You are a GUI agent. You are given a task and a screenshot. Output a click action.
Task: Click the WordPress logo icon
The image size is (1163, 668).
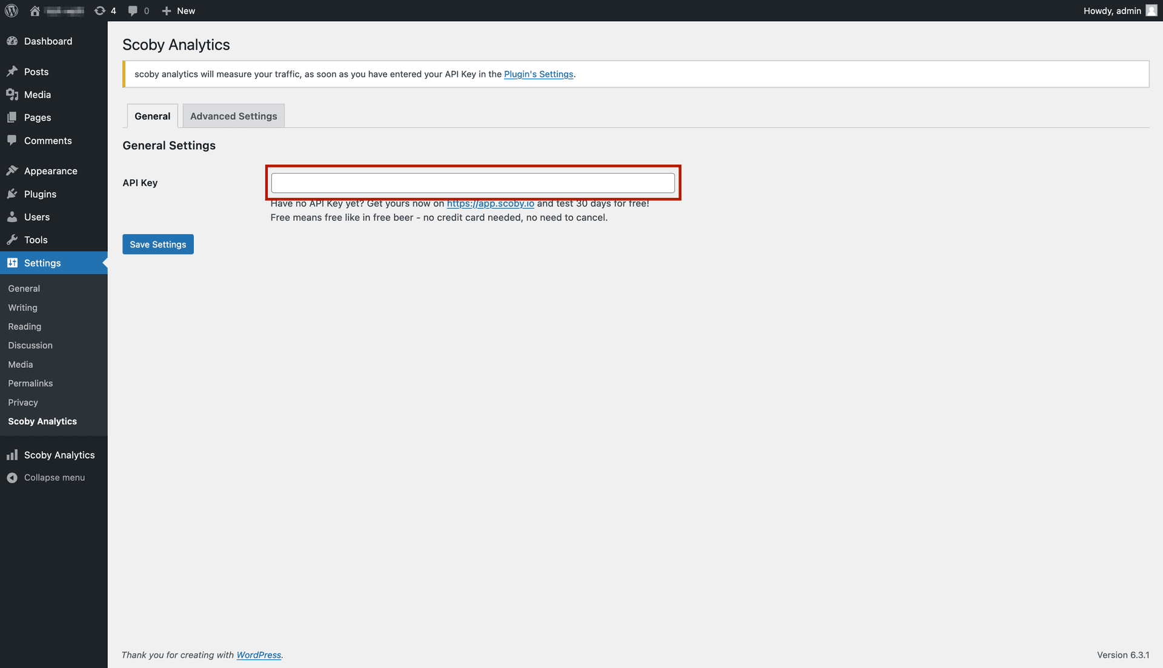click(12, 11)
